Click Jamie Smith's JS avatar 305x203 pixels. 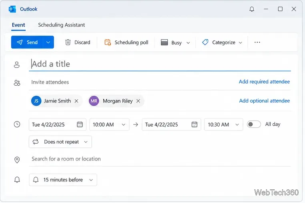pyautogui.click(x=36, y=101)
